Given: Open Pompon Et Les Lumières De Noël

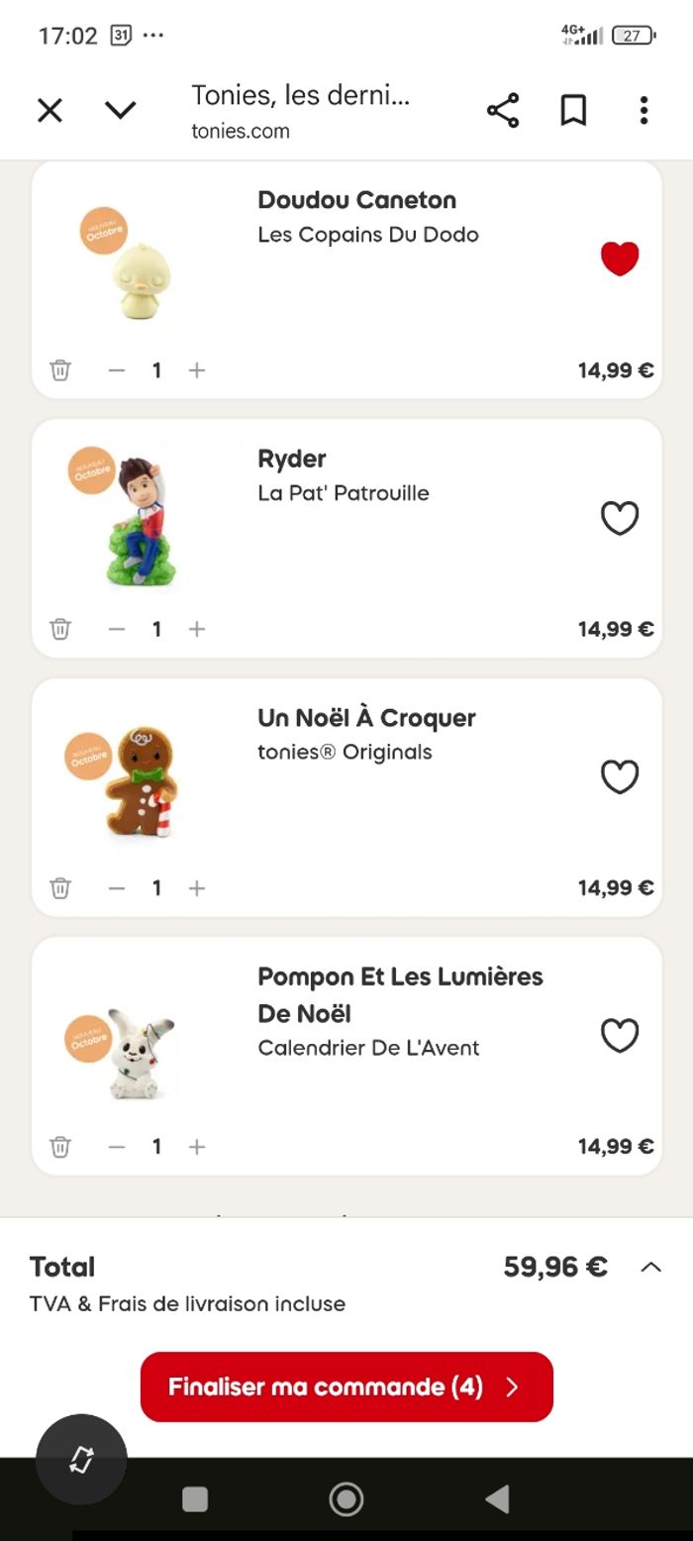Looking at the screenshot, I should point(400,994).
